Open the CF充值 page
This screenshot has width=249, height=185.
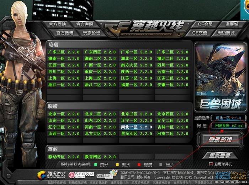click(x=200, y=33)
